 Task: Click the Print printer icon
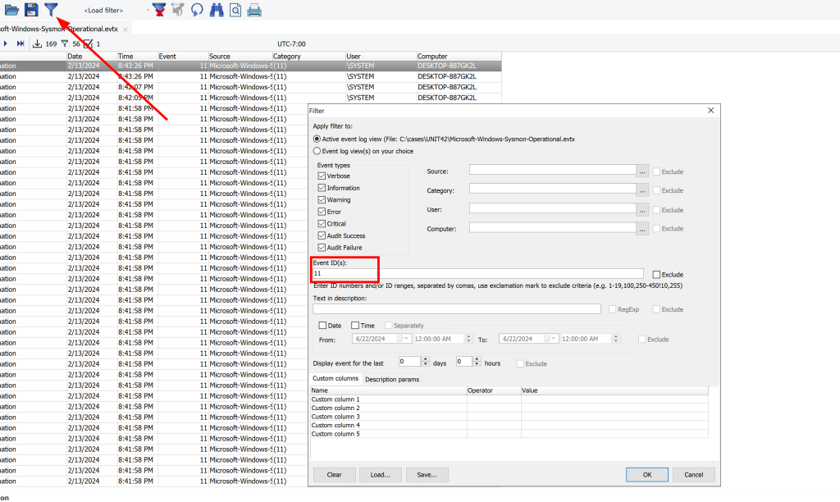tap(254, 10)
